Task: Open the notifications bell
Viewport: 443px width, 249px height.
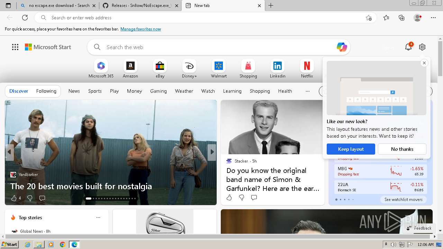Action: pos(408,47)
